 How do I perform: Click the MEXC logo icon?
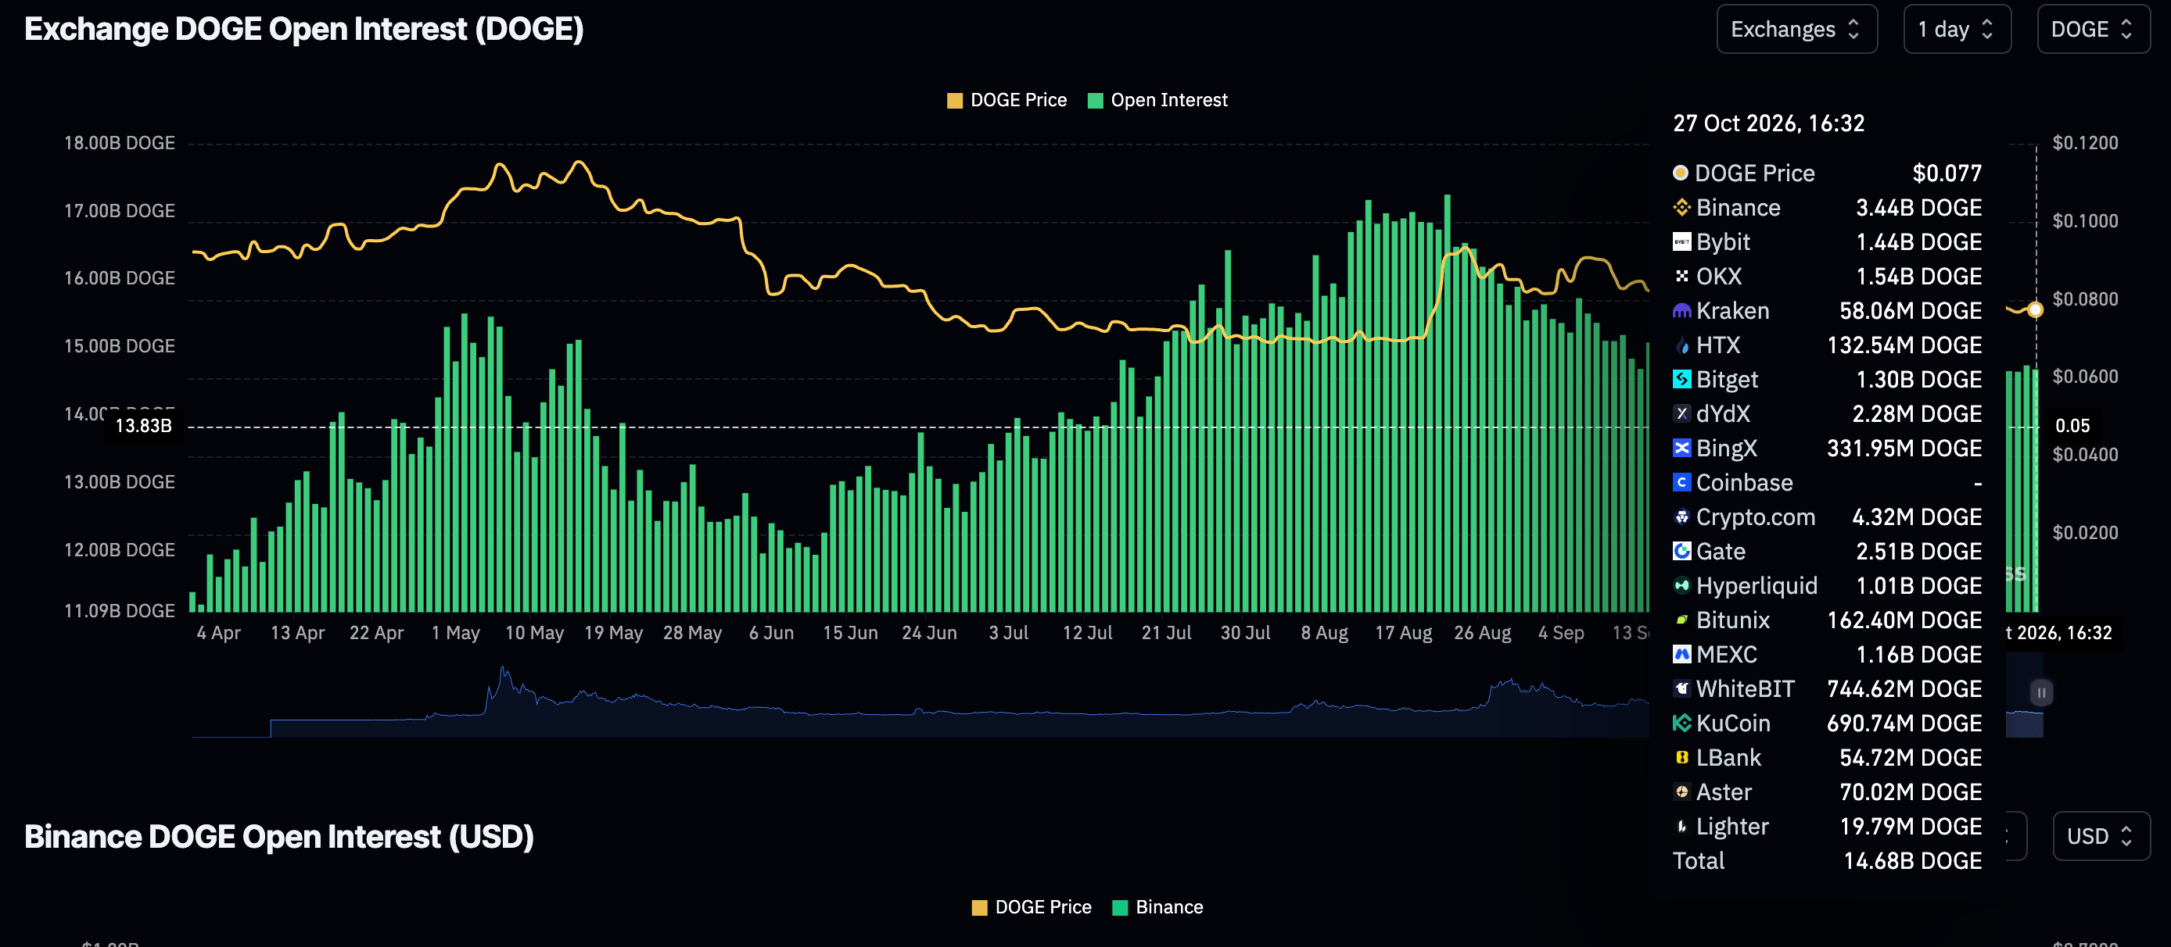1681,654
